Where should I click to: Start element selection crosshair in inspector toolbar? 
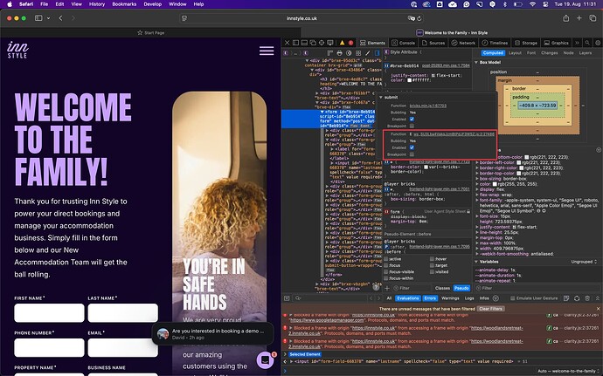pyautogui.click(x=322, y=43)
